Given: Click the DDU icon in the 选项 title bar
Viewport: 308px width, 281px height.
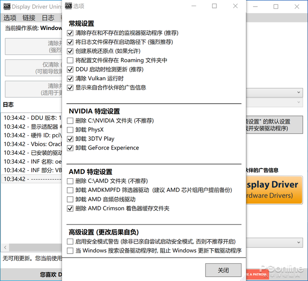Looking at the screenshot, I should (68, 6).
